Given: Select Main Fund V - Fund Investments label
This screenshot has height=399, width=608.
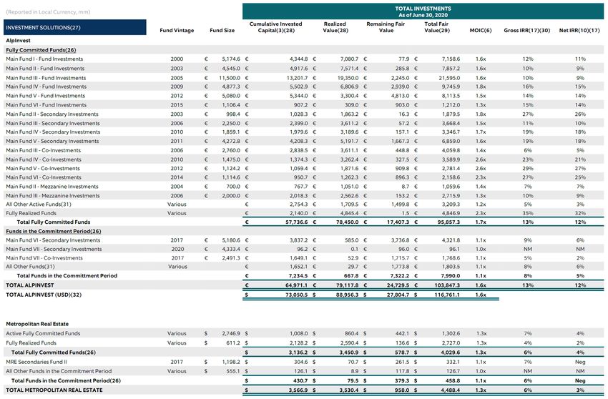Looking at the screenshot, I should click(x=45, y=96).
